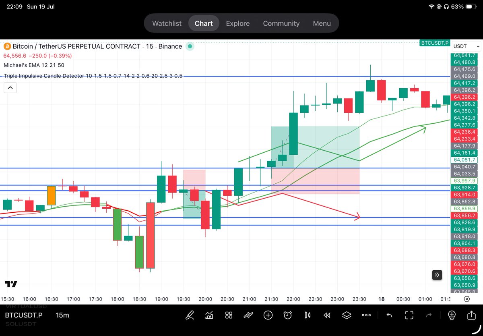Open the chart type candles icon
The width and height of the screenshot is (483, 336).
[x=209, y=315]
